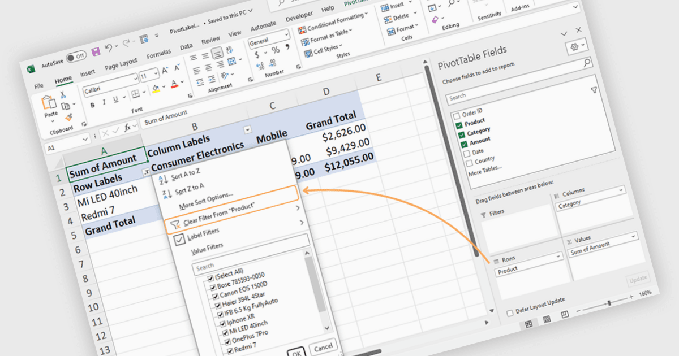The width and height of the screenshot is (679, 356).
Task: Select the Format Painter brush icon
Action: (x=68, y=117)
